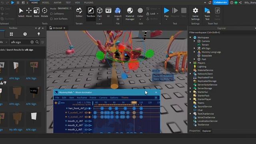The height and width of the screenshot is (144, 256).
Task: Open the Terrain Editor
Action: [79, 12]
